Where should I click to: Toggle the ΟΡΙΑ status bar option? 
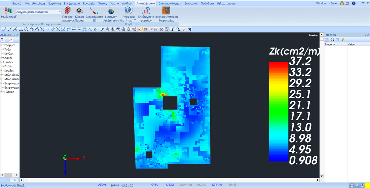pyautogui.click(x=154, y=185)
